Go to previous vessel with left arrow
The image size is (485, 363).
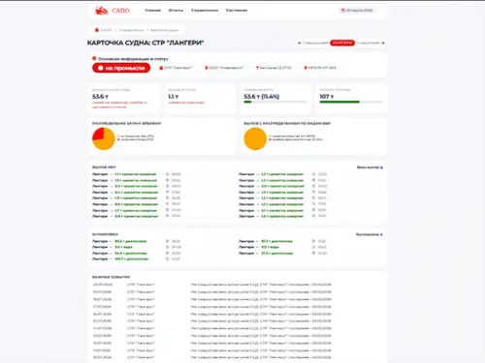click(300, 43)
